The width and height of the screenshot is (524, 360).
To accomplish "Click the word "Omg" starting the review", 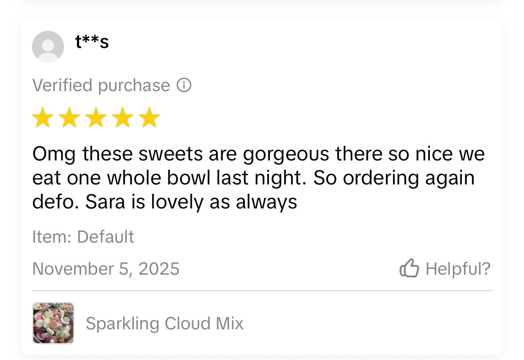I will click(x=54, y=154).
